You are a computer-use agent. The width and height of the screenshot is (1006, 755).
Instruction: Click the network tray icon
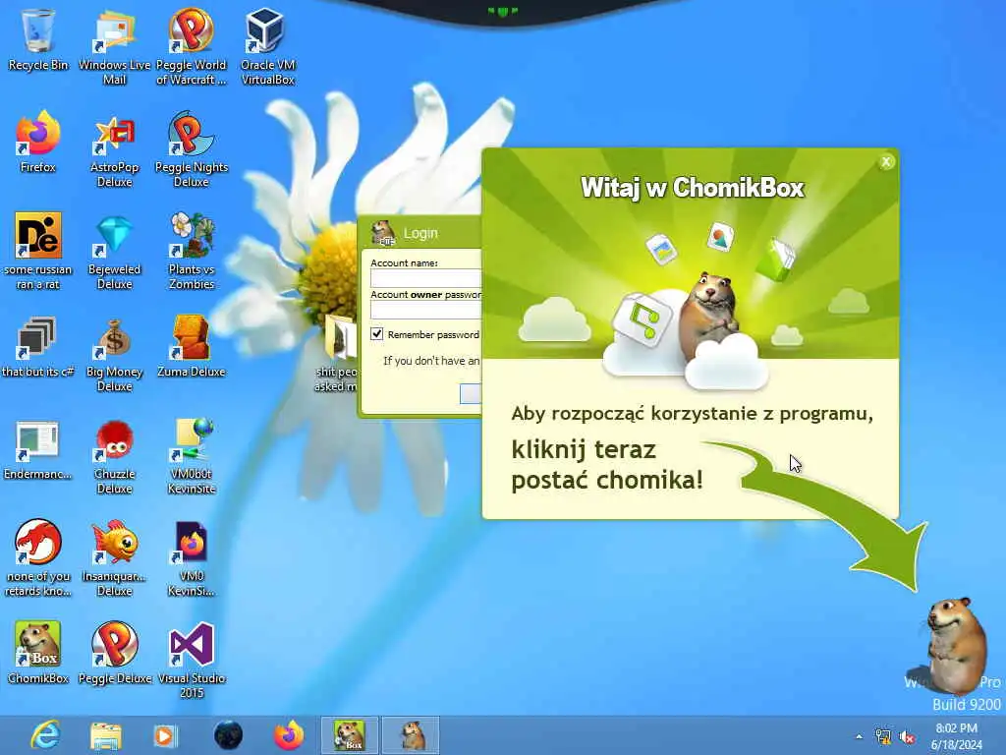[x=883, y=736]
